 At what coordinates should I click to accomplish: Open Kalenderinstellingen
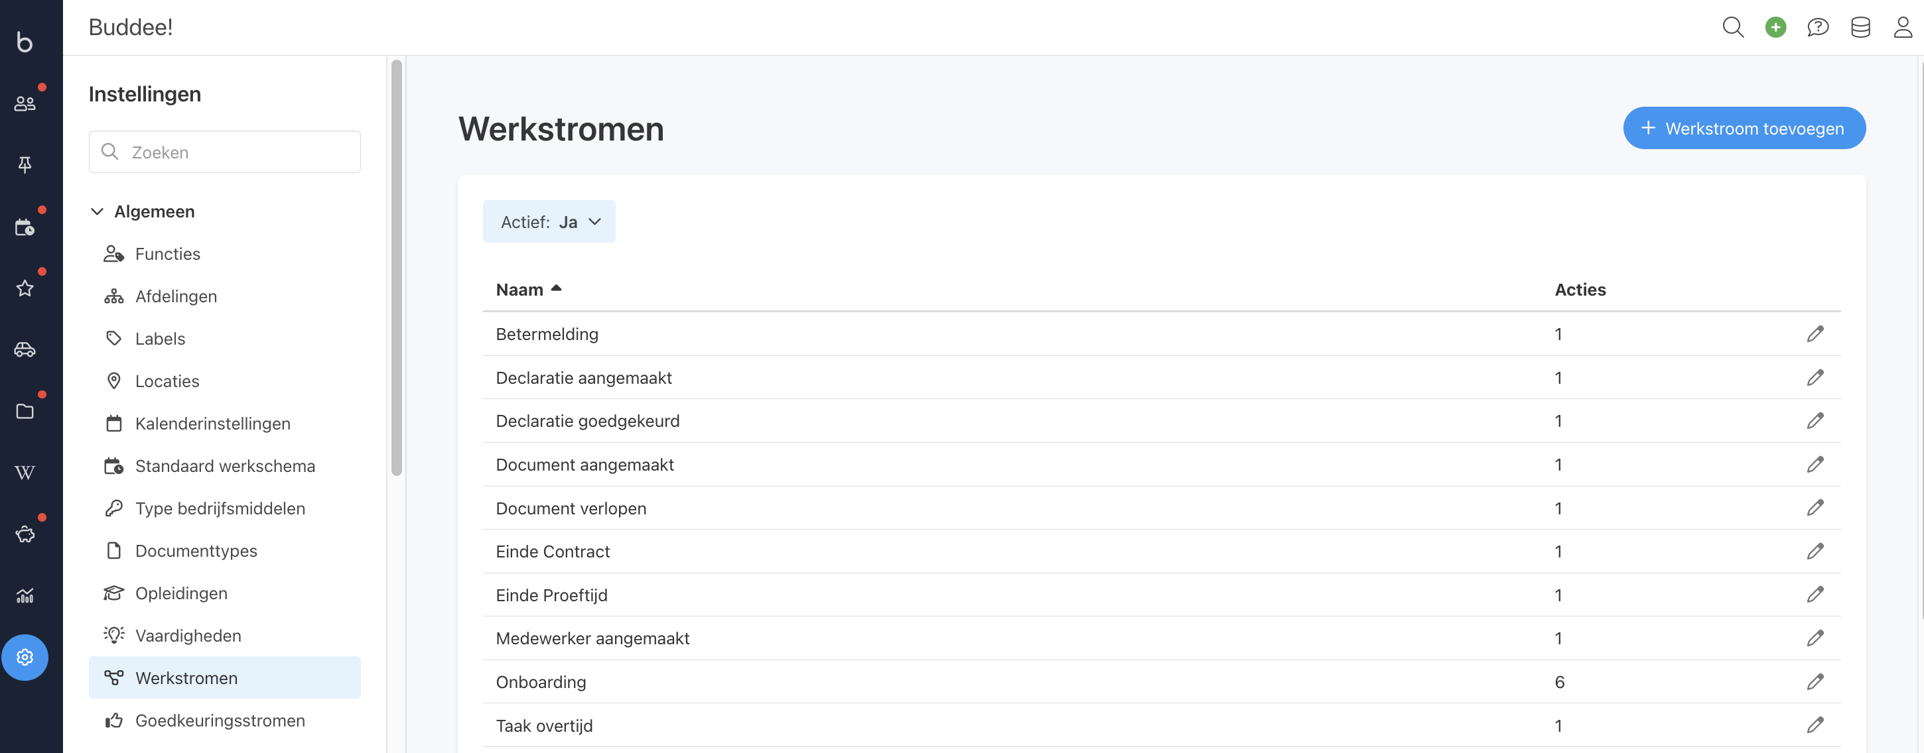pyautogui.click(x=224, y=424)
